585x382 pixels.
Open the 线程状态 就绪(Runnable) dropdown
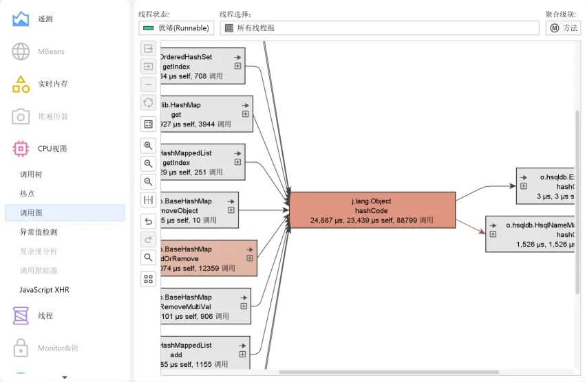point(176,28)
